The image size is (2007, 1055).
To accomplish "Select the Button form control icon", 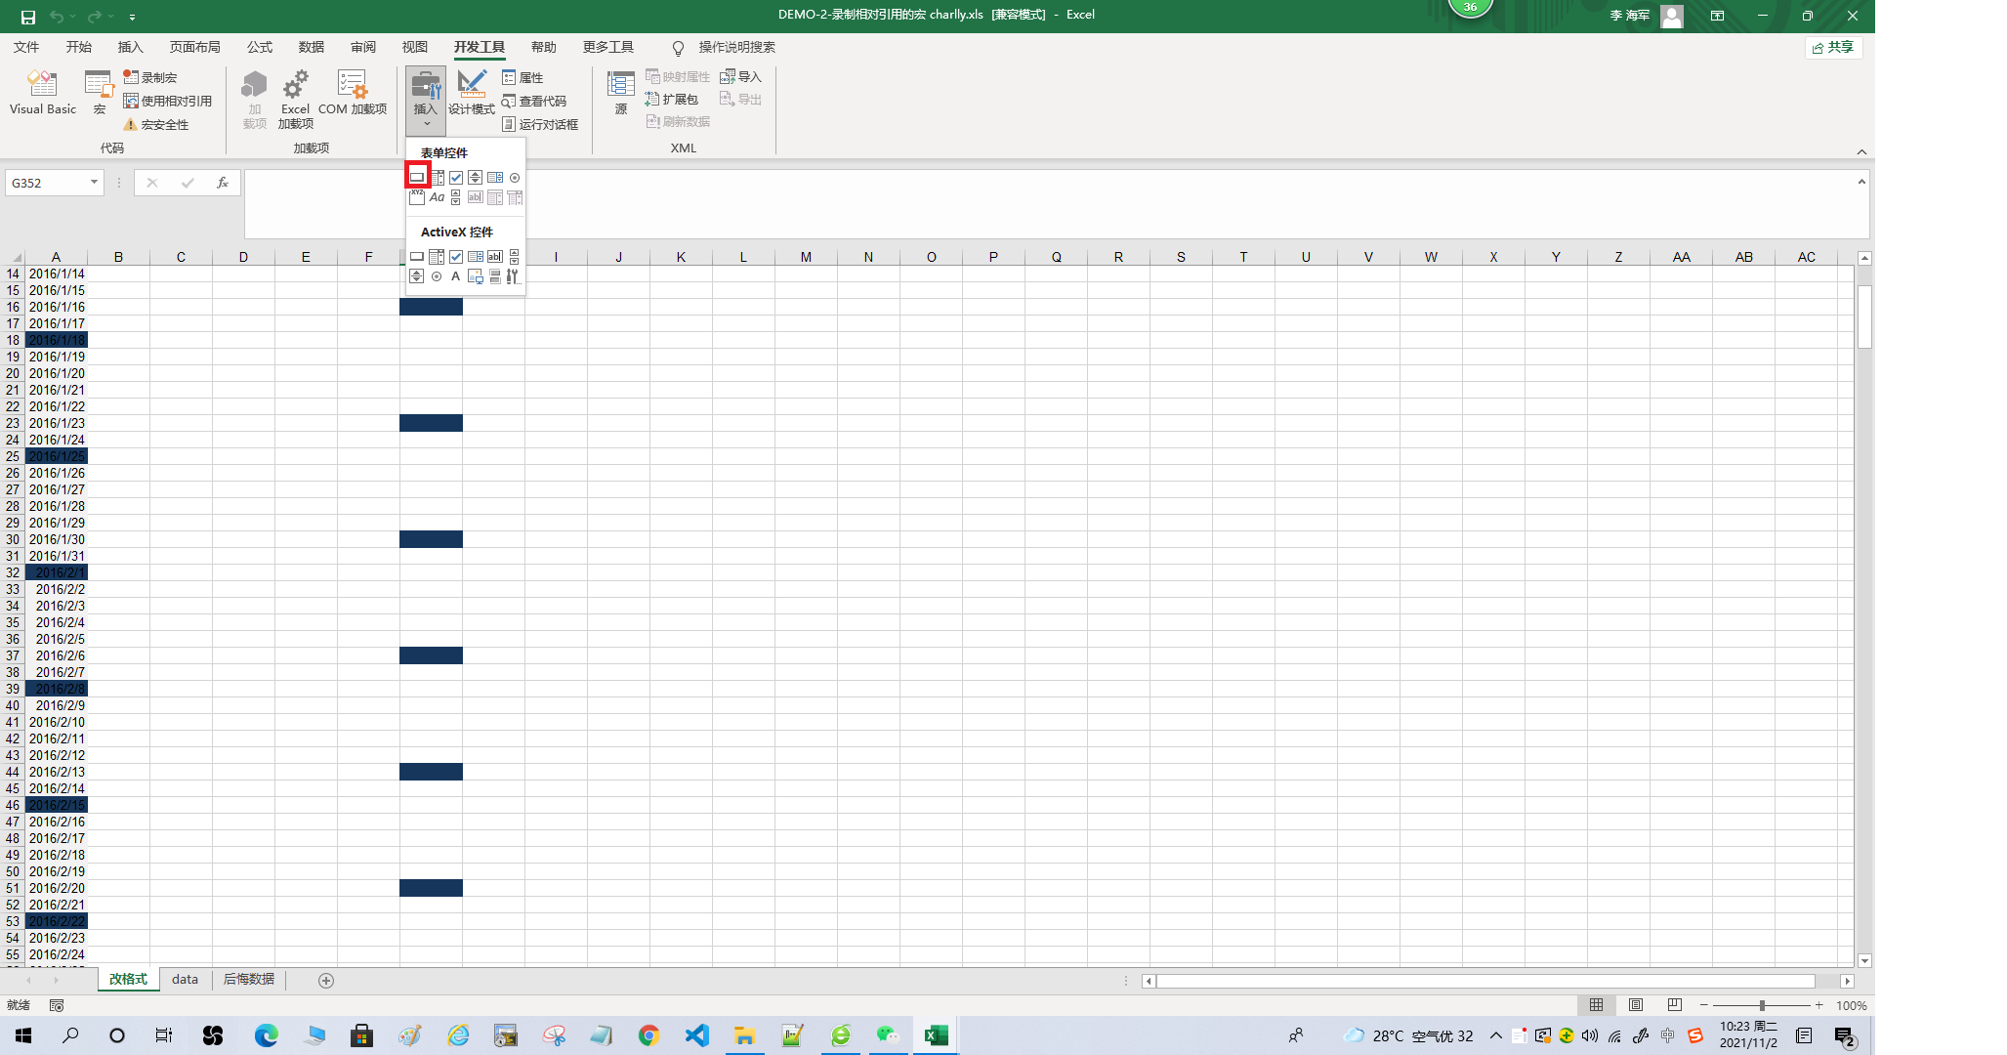I will click(417, 177).
